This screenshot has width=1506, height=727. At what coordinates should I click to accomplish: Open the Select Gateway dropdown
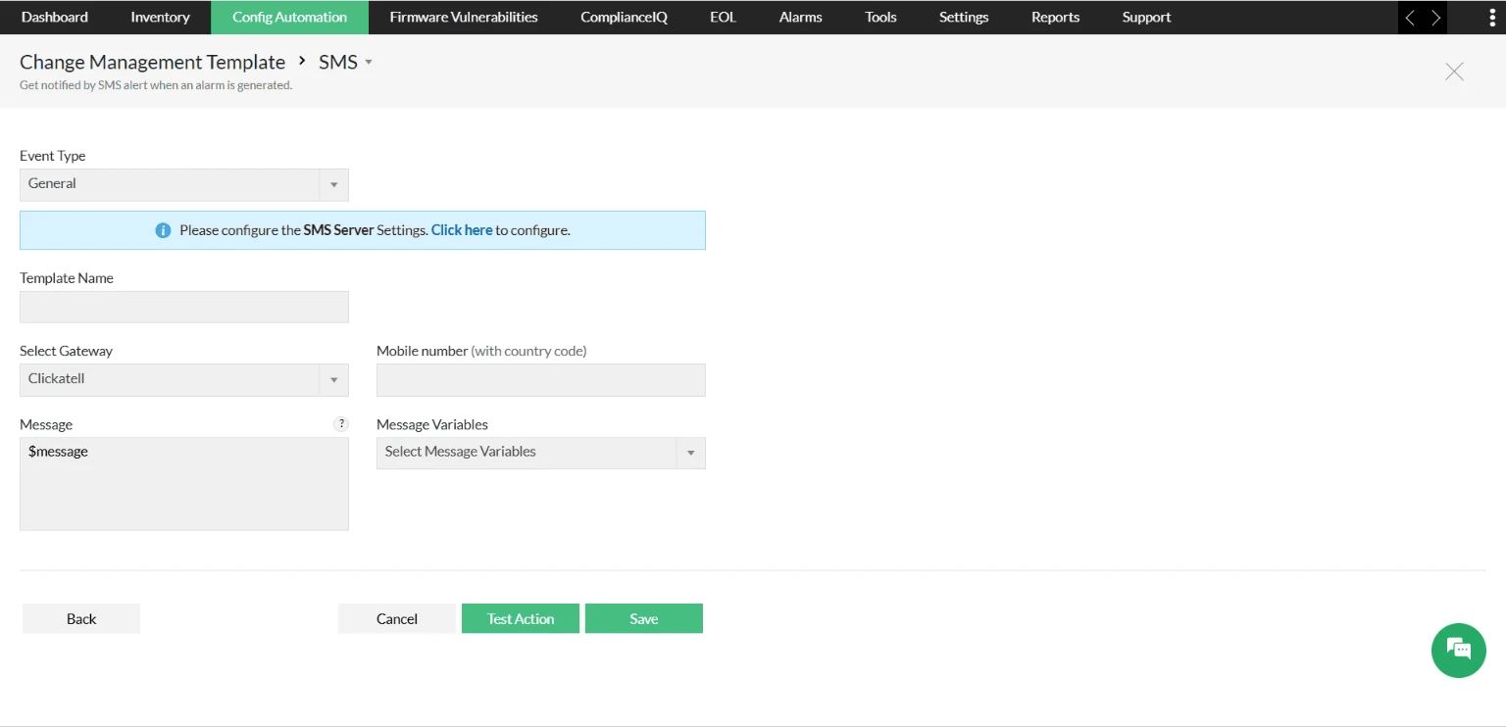point(184,379)
